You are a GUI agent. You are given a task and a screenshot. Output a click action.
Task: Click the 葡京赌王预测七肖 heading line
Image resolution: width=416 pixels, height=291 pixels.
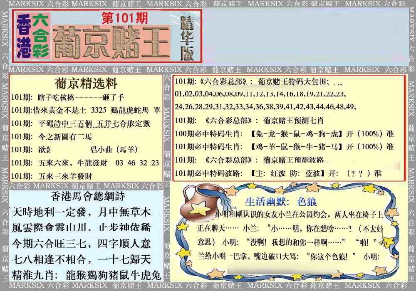point(250,121)
